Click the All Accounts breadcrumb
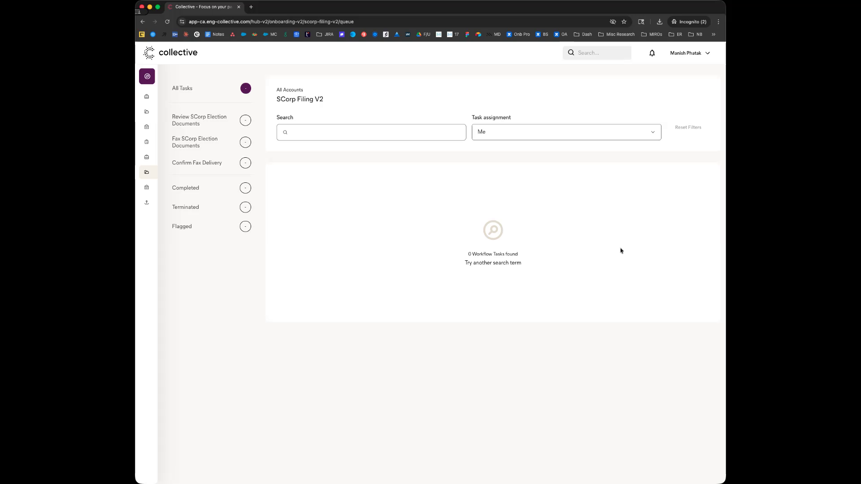The height and width of the screenshot is (484, 861). coord(290,90)
